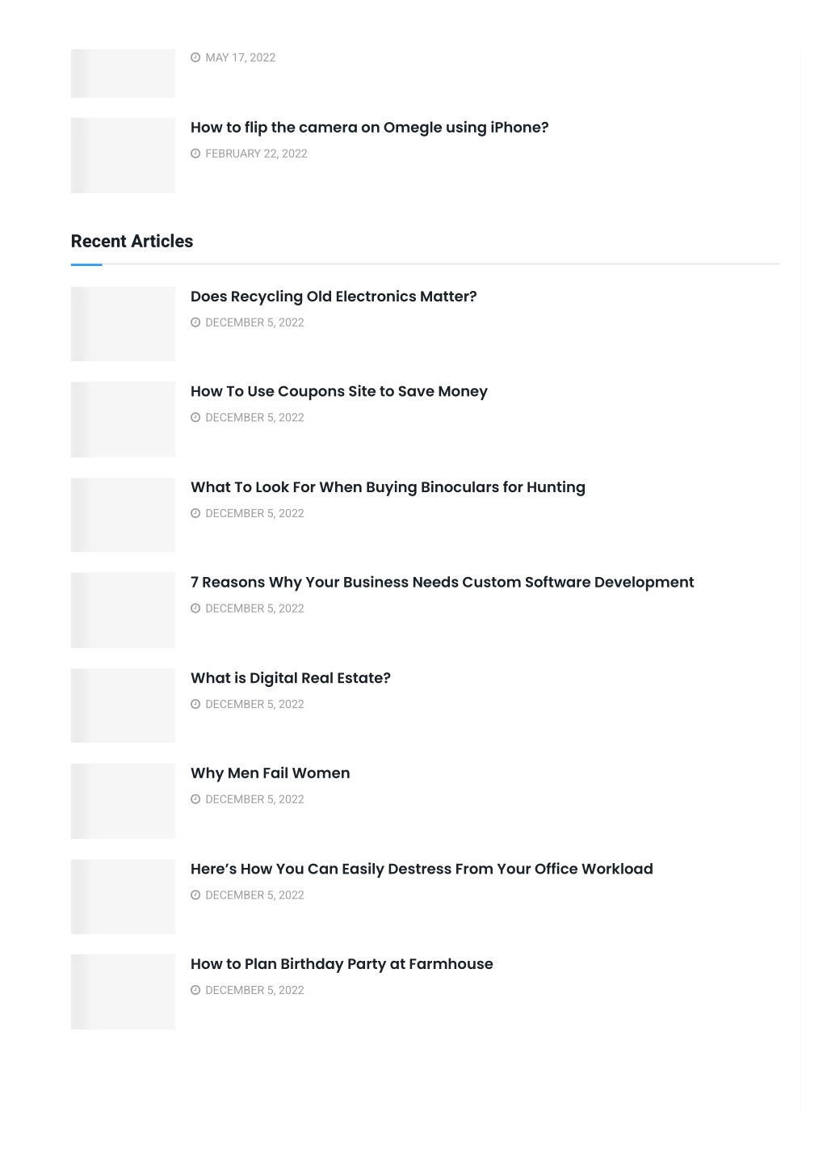The height and width of the screenshot is (1171, 827).
Task: Click thumbnail beside Birthday Party at Farmhouse
Action: click(123, 992)
